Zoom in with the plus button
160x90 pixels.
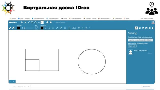click(13, 81)
